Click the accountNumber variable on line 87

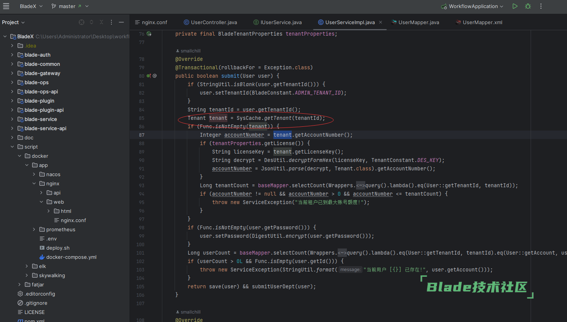click(244, 135)
